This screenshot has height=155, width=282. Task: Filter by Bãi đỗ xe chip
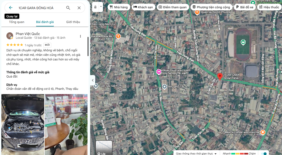pos(245,7)
